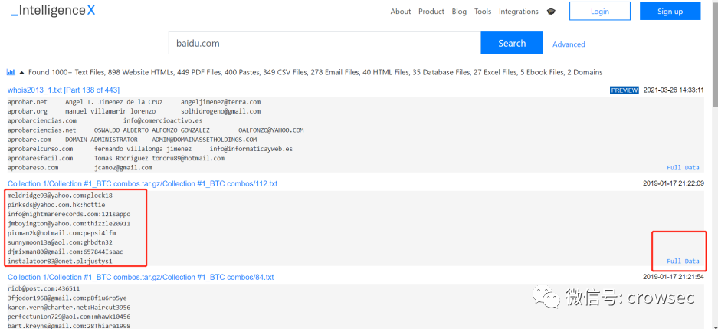Click the Sign up button
This screenshot has width=718, height=329.
click(670, 11)
